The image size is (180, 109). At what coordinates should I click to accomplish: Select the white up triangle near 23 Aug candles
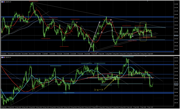(x=133, y=36)
